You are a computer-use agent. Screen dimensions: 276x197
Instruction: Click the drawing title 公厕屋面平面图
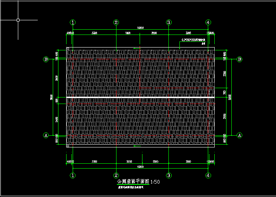[x=133, y=181]
